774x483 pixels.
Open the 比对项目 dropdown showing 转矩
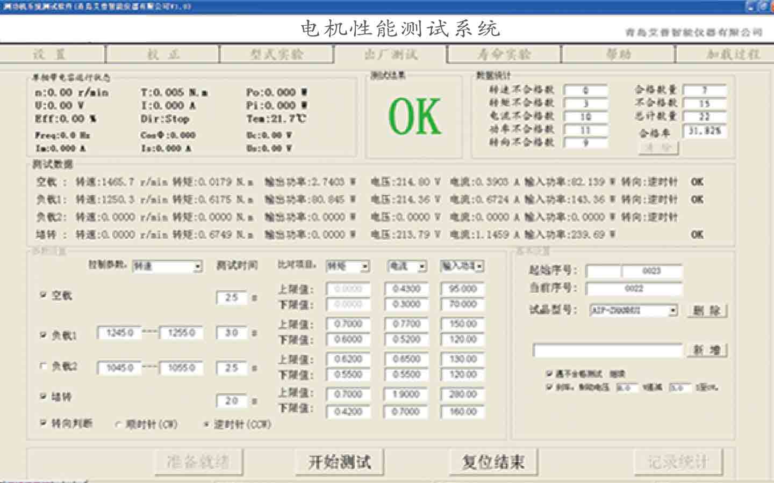365,266
